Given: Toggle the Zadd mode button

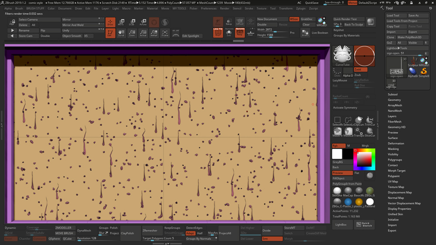Looking at the screenshot, I should [x=360, y=70].
